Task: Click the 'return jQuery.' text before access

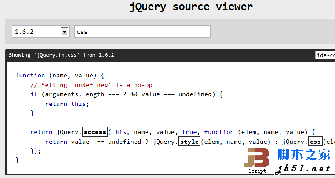Action: tap(55, 132)
